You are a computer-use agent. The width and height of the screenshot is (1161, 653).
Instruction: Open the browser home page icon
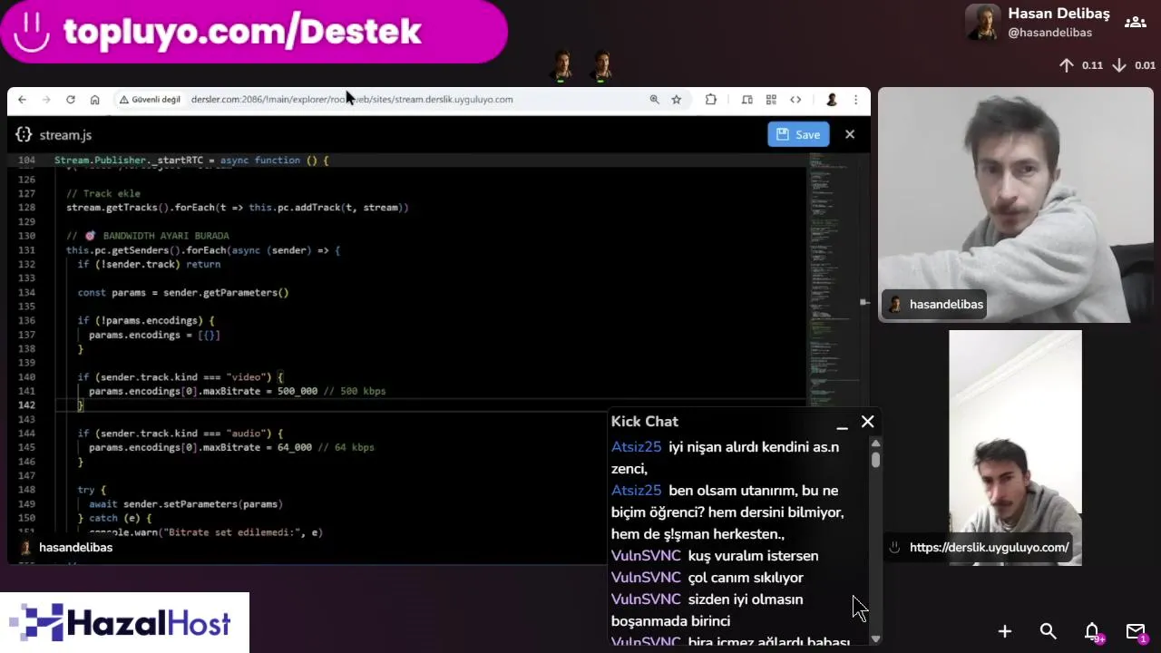point(94,100)
